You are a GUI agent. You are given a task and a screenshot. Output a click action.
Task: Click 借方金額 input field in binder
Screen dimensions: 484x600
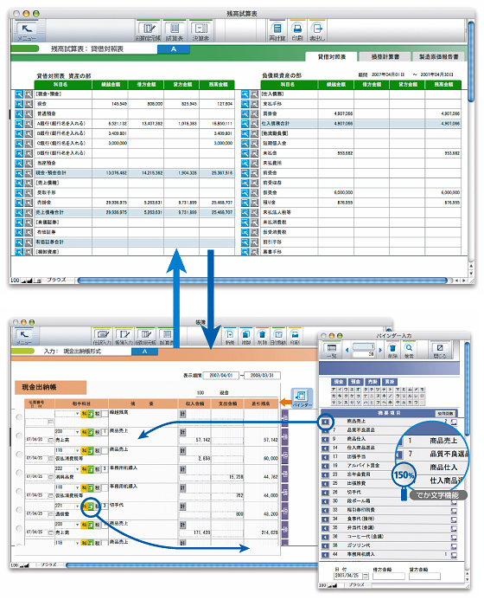pyautogui.click(x=389, y=577)
